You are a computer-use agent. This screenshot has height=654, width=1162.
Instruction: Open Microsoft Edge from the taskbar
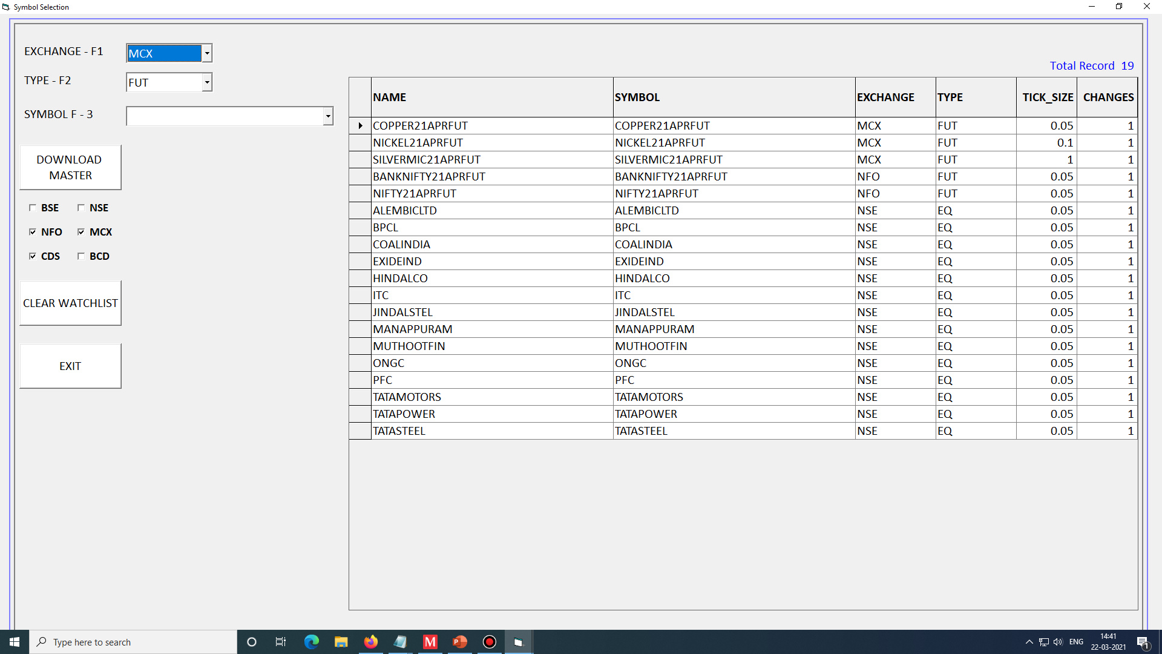[x=311, y=642]
